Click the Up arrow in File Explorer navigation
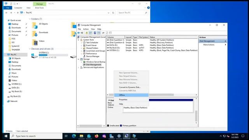Screen dimensions: 249x140 pyautogui.click(x=18, y=13)
